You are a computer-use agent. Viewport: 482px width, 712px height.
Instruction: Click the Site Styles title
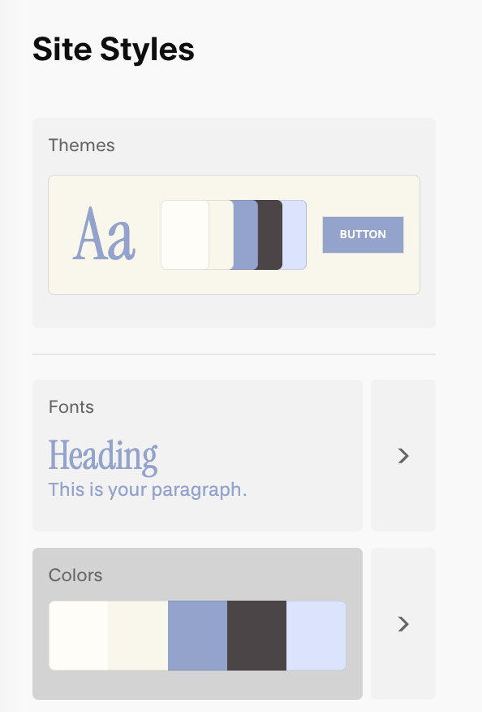114,49
